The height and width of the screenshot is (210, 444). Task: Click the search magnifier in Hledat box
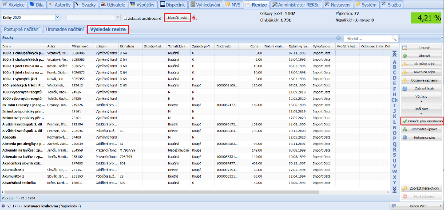click(393, 39)
